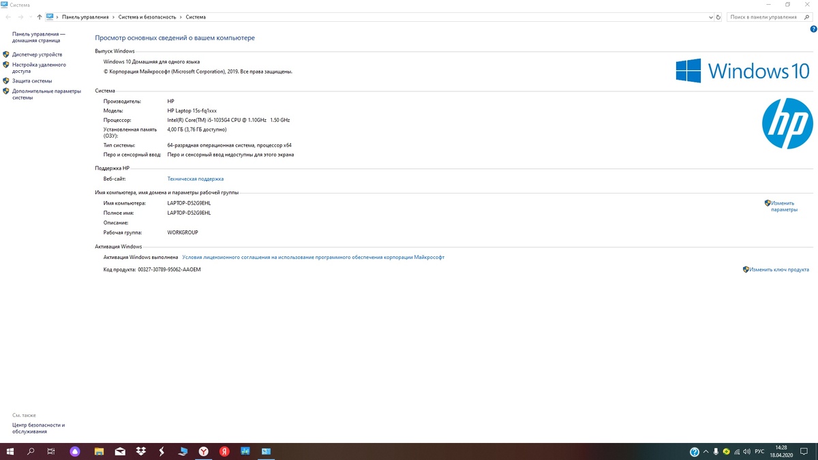Open the performance monitor icon on the taskbar
This screenshot has width=818, height=460.
point(245,451)
